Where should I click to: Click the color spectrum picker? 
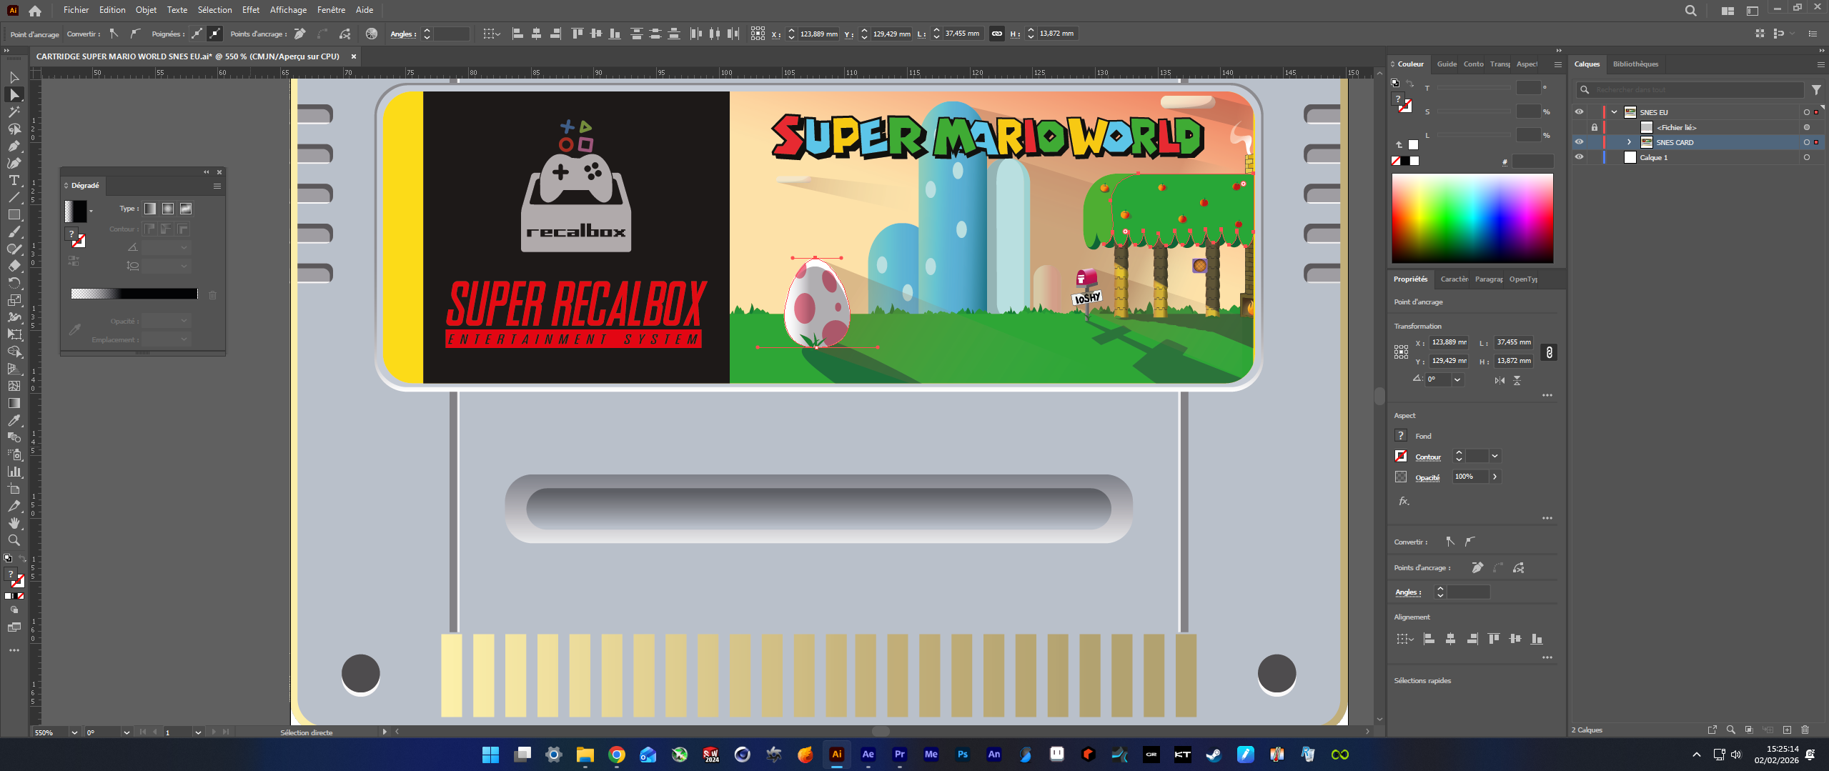coord(1472,219)
